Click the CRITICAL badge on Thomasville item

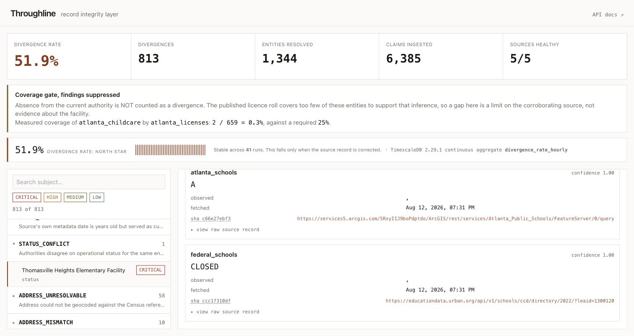[151, 270]
